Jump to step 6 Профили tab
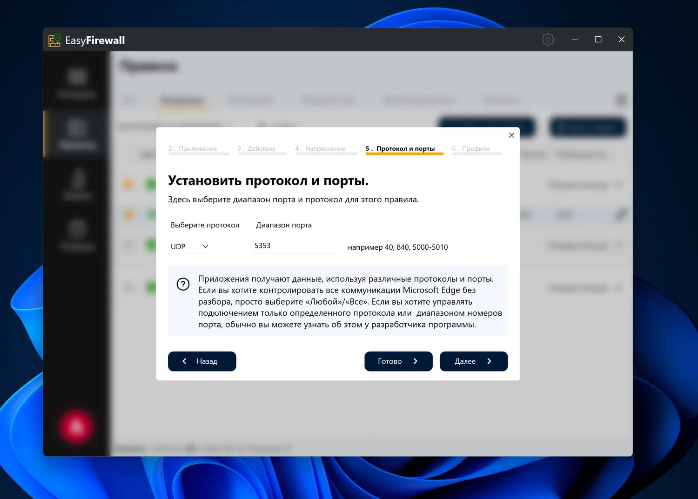The height and width of the screenshot is (499, 698). [x=476, y=149]
